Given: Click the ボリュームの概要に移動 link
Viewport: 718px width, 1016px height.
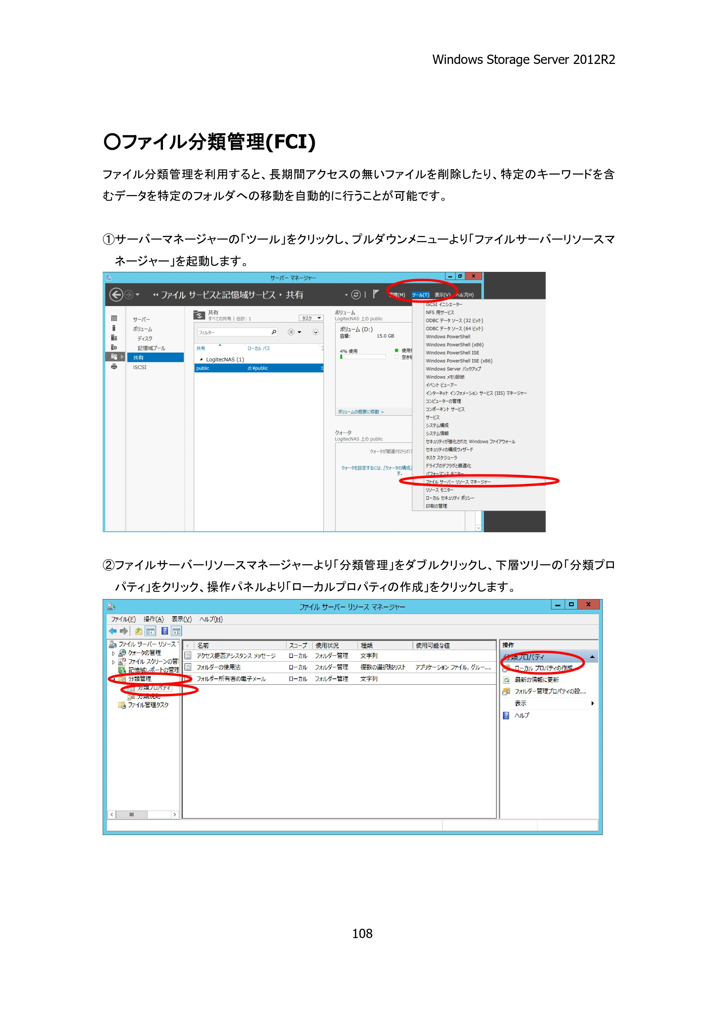Looking at the screenshot, I should click(360, 412).
